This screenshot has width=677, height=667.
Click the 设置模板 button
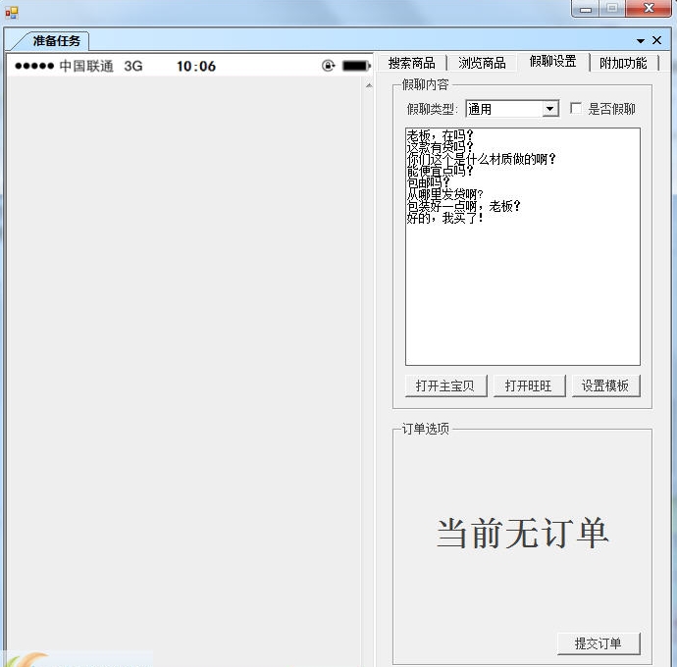click(x=605, y=385)
